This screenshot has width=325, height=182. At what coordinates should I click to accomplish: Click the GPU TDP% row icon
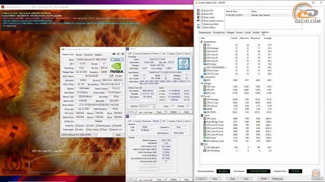[205, 112]
